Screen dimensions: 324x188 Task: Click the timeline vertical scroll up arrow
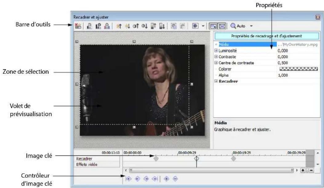tap(318, 153)
